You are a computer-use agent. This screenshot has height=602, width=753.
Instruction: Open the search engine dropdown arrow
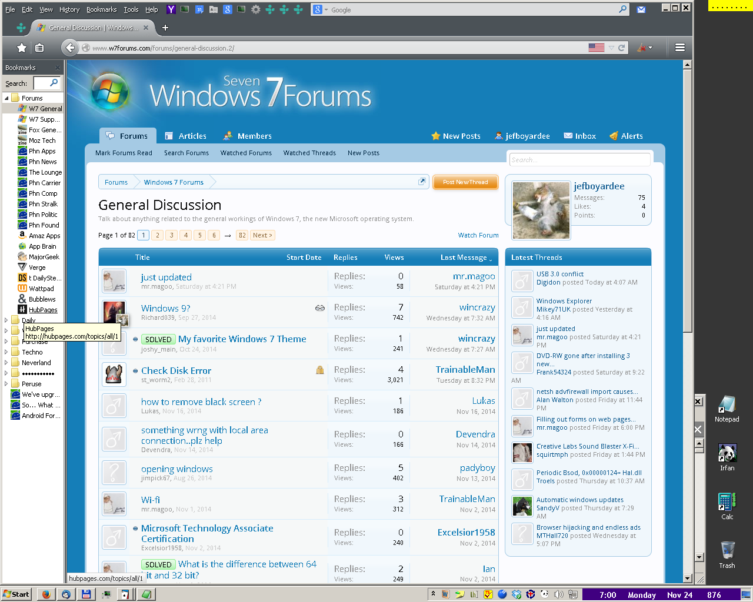point(326,9)
